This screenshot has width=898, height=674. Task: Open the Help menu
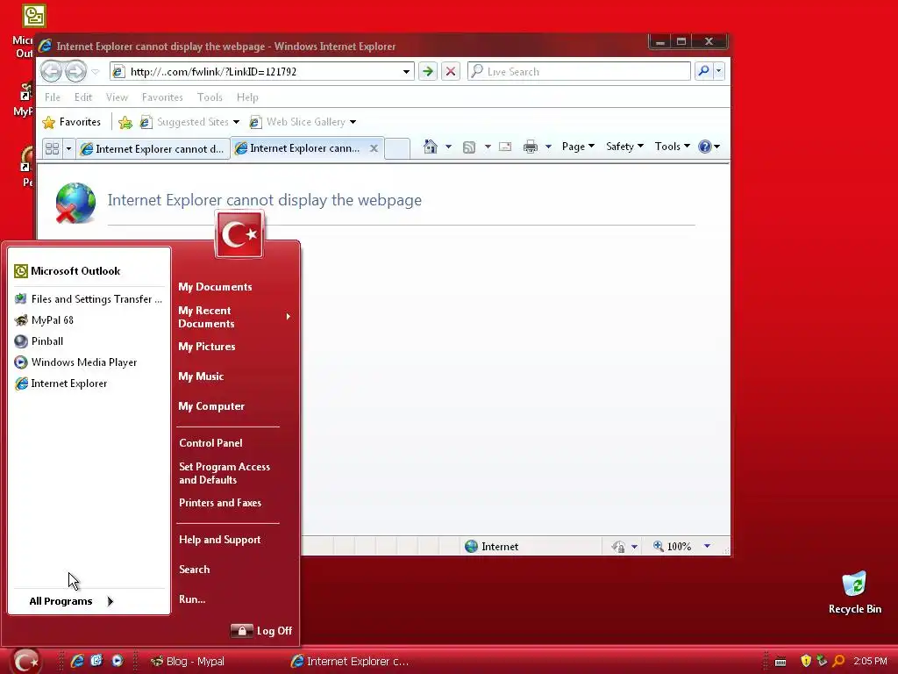247,97
